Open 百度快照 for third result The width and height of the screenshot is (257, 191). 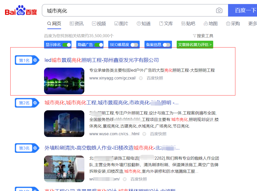click(139, 179)
